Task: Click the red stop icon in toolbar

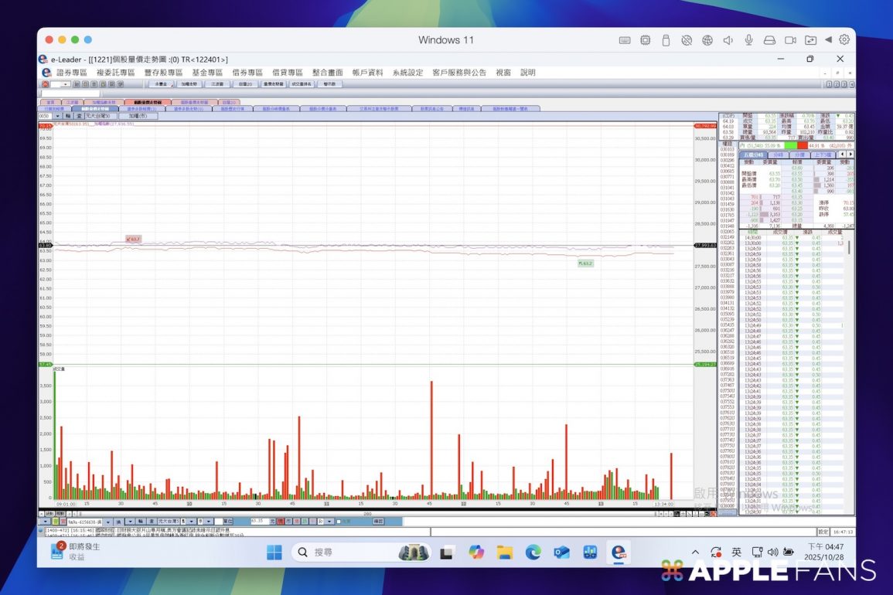Action: 46,84
